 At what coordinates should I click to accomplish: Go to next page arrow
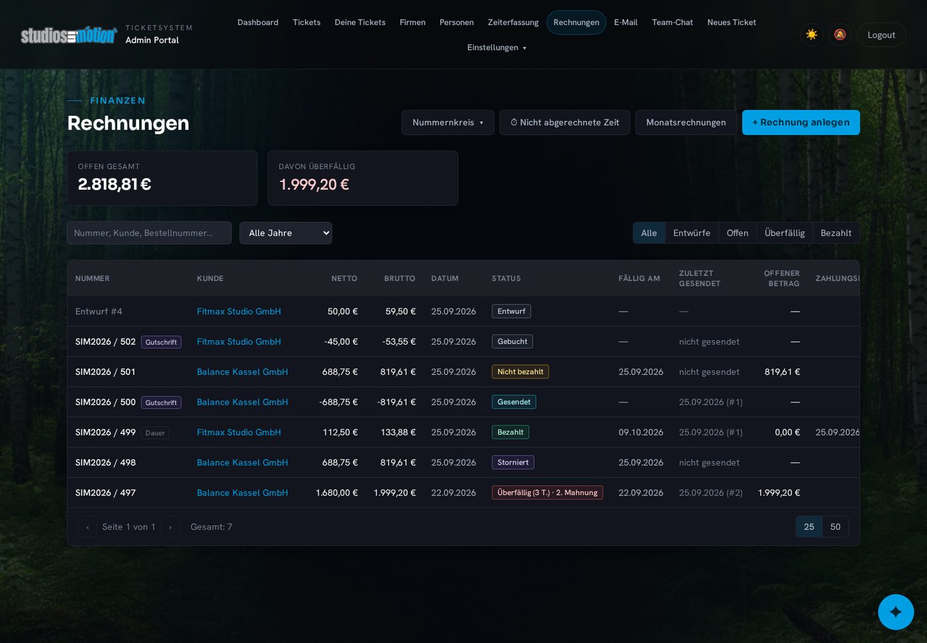pos(170,527)
